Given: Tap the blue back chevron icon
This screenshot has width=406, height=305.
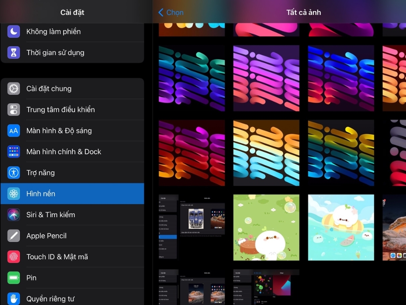Looking at the screenshot, I should pos(161,12).
